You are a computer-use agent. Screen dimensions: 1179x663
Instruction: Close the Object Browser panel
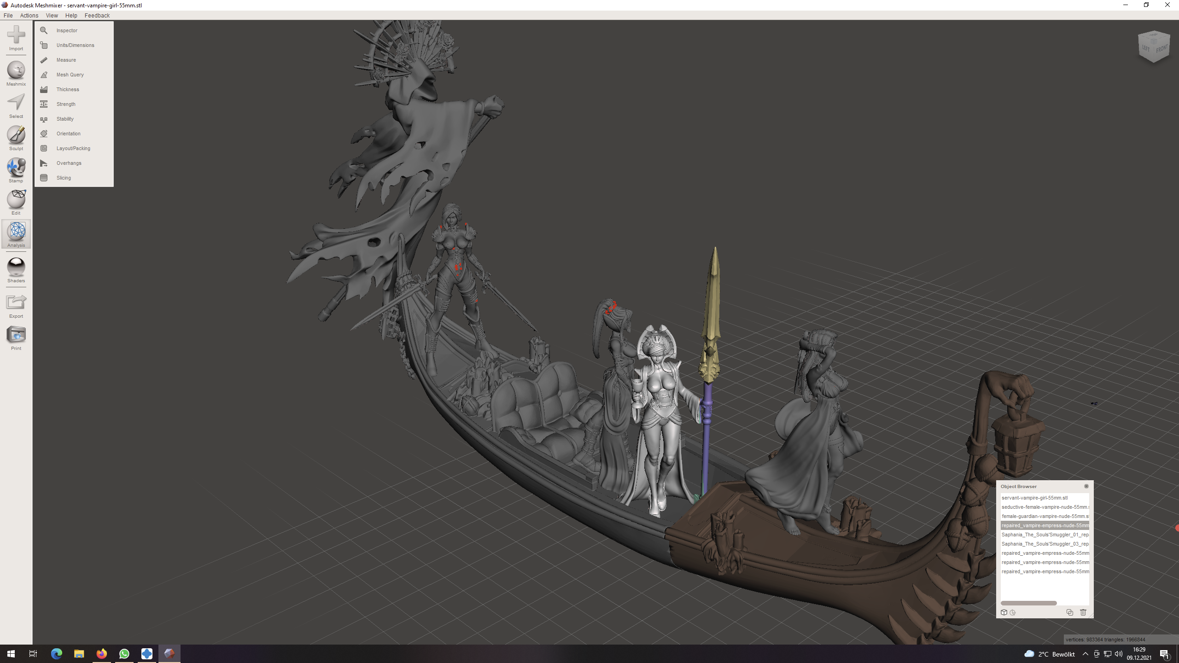1086,486
